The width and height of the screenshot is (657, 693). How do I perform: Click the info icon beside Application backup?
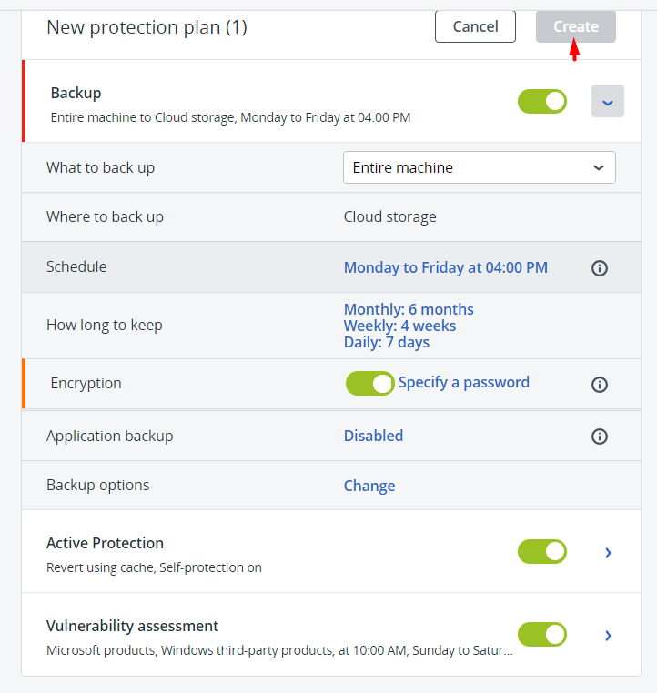[x=599, y=437]
